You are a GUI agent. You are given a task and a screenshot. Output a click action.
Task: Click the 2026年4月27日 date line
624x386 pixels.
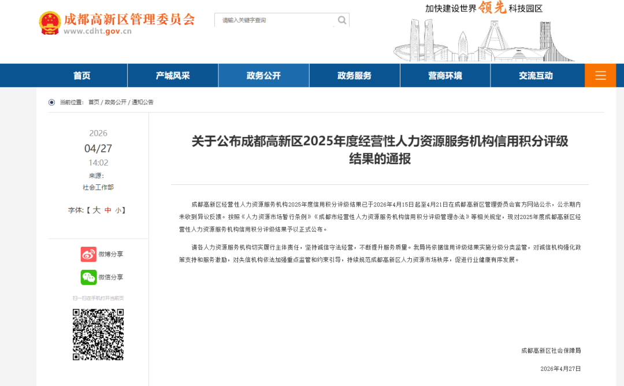(x=560, y=369)
